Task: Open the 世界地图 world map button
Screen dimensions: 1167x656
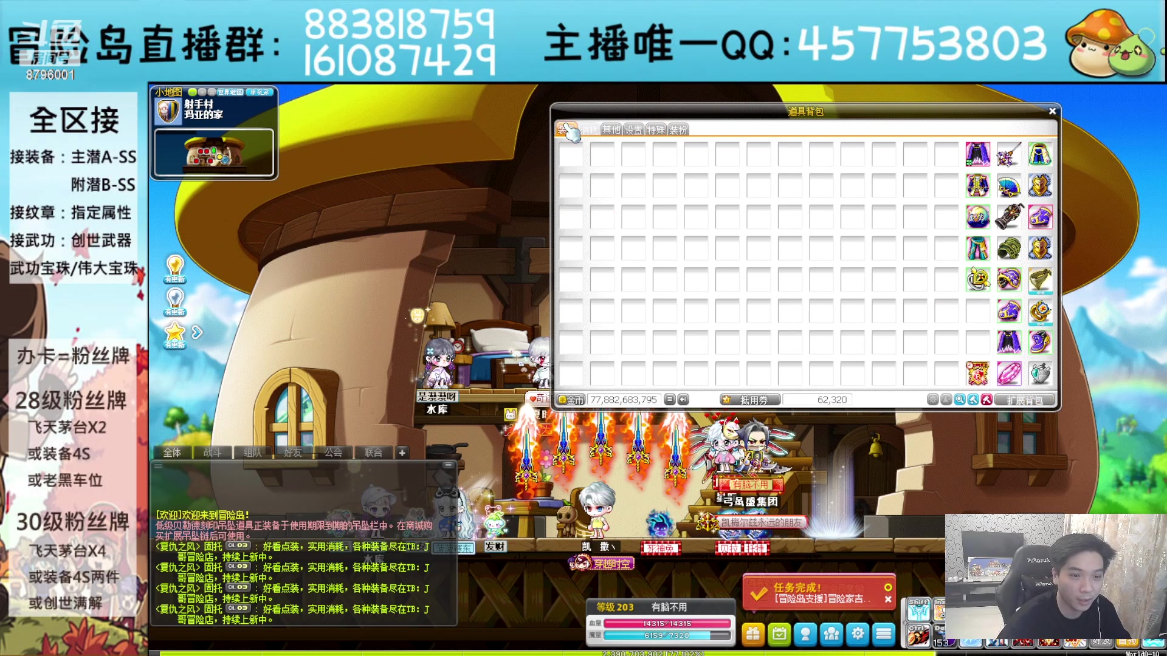Action: tap(230, 92)
